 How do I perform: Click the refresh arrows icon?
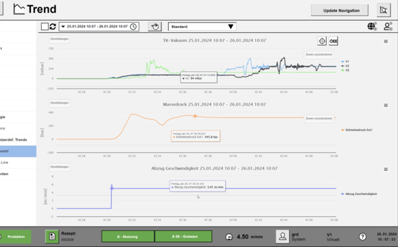(53, 26)
